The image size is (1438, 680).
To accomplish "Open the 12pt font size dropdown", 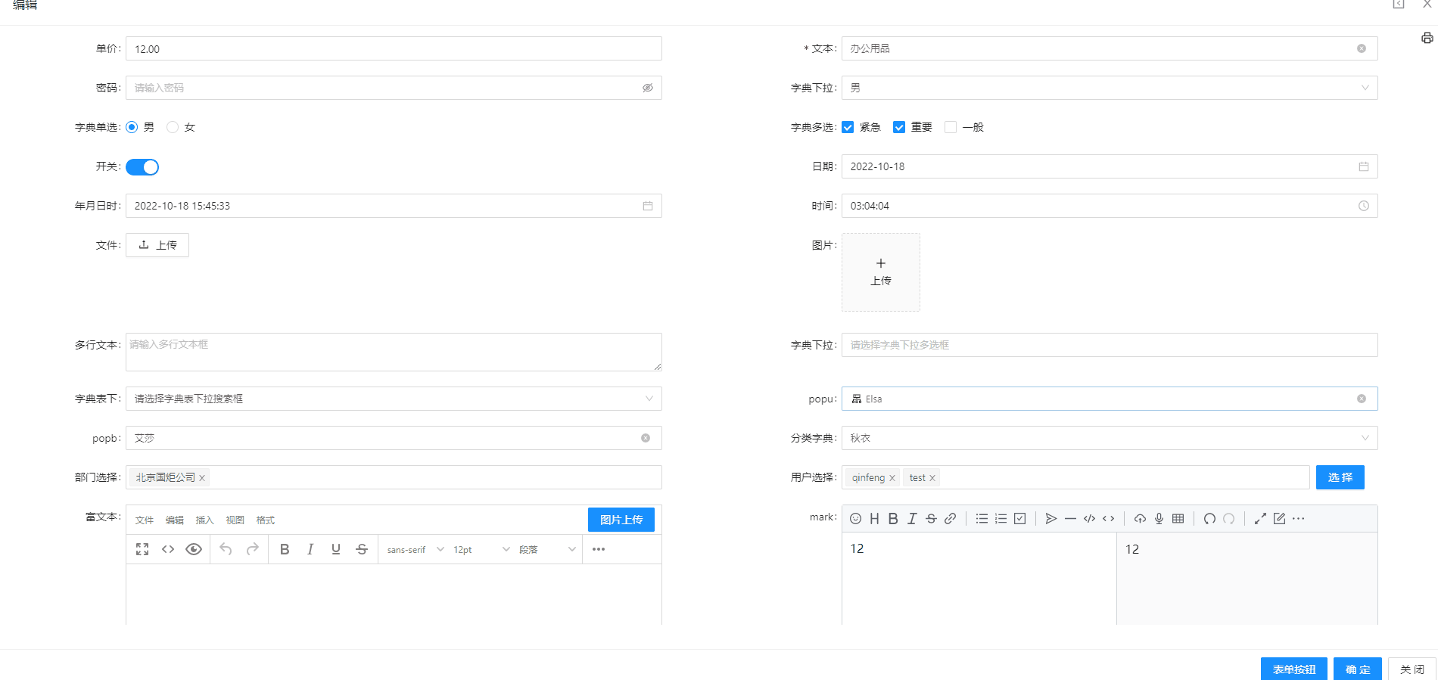I will (x=481, y=549).
